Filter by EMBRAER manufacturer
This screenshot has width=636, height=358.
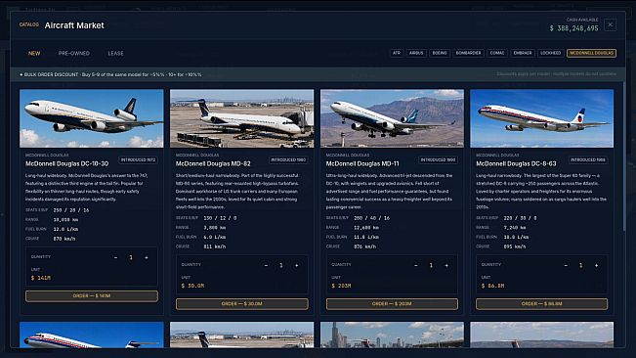coord(523,53)
